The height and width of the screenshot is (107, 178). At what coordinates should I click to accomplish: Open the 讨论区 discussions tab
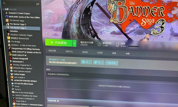pos(100,53)
